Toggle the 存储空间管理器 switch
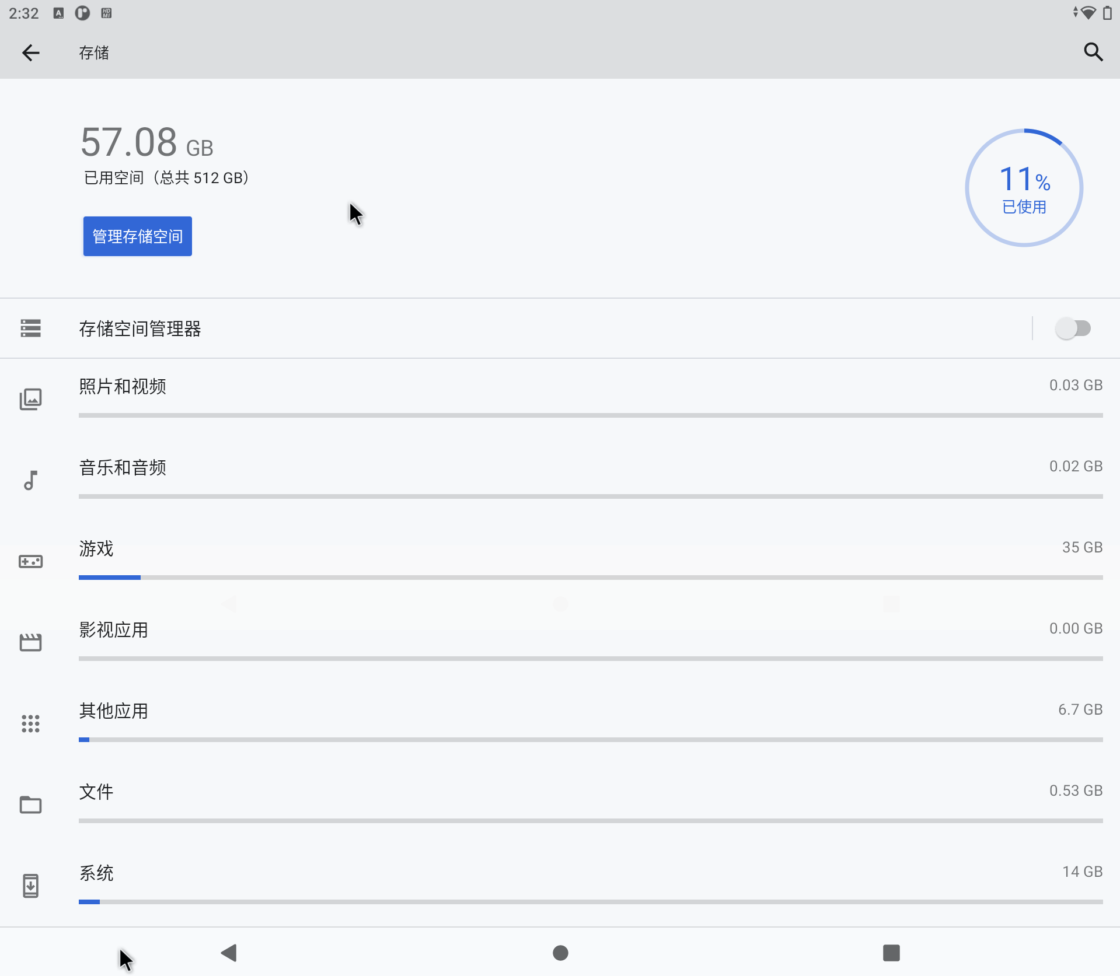1120x976 pixels. click(1073, 328)
